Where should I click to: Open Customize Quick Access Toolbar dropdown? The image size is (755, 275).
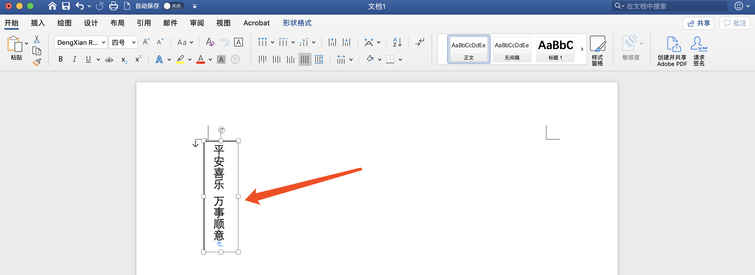tap(195, 6)
